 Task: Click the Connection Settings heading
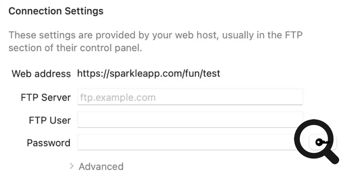point(56,11)
